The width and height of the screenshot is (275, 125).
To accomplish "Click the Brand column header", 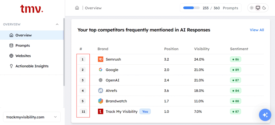I will coord(103,49).
